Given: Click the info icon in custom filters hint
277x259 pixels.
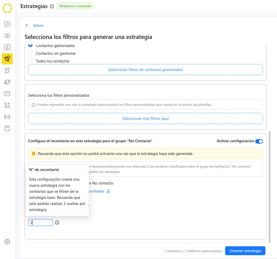Looking at the screenshot, I should (x=33, y=105).
